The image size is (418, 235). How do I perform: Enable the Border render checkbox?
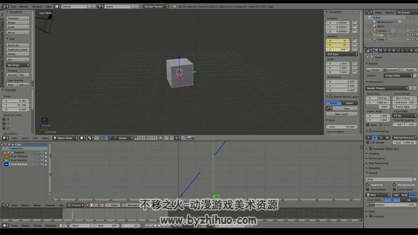pyautogui.click(x=368, y=124)
